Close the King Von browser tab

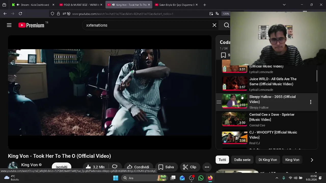pos(149,5)
